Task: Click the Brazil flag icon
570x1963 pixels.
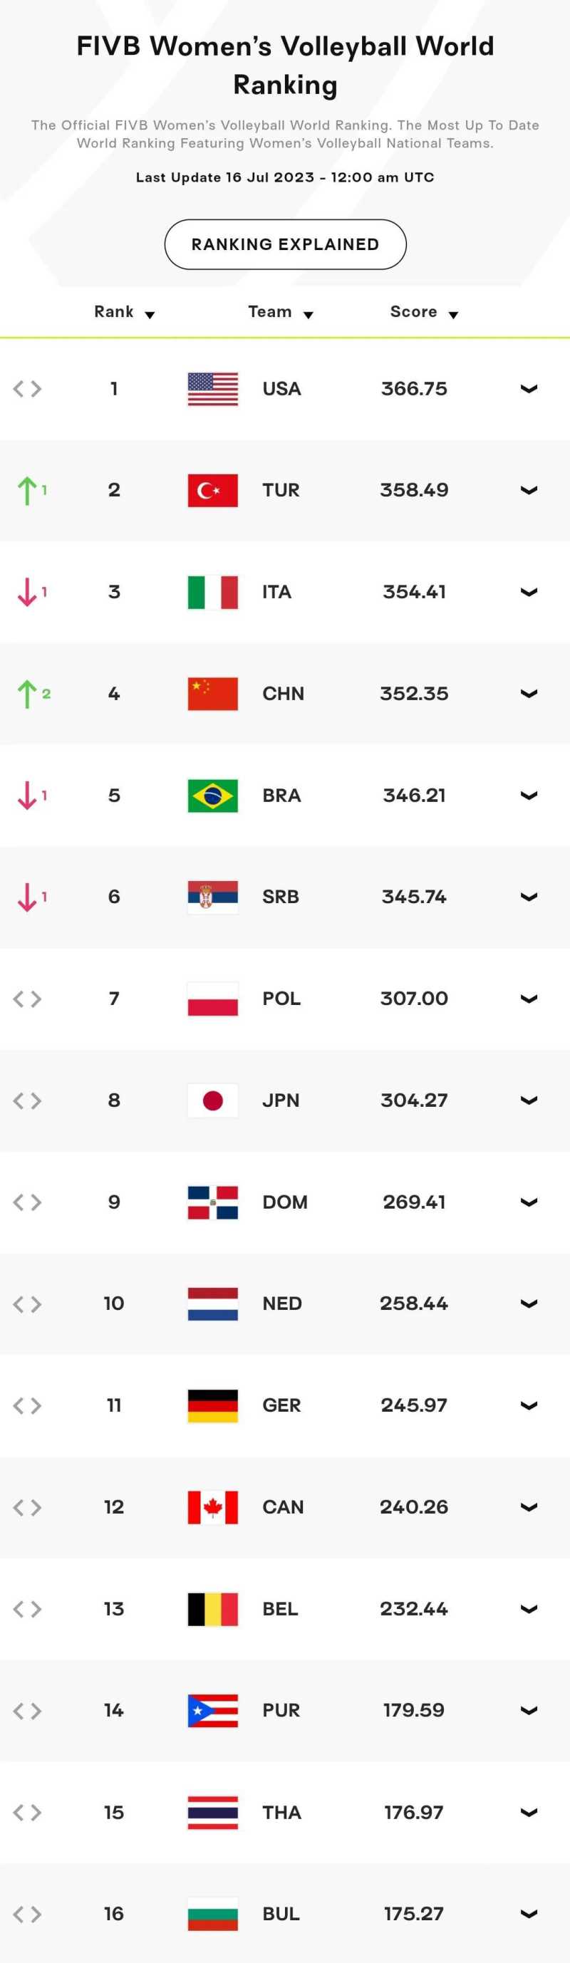Action: point(212,796)
